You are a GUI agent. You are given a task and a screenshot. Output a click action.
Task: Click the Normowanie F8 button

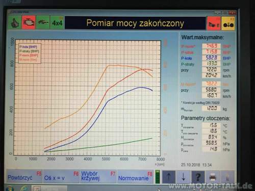(135, 177)
